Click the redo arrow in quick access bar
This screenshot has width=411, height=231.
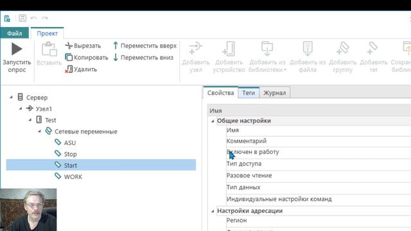(45, 18)
